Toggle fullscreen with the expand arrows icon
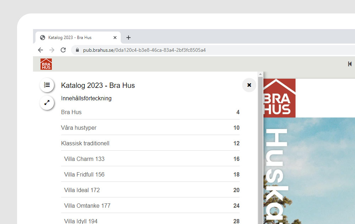Image resolution: width=355 pixels, height=224 pixels. (47, 103)
